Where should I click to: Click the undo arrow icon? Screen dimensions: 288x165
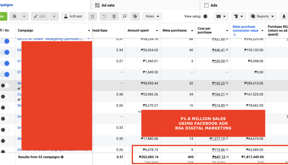click(104, 16)
